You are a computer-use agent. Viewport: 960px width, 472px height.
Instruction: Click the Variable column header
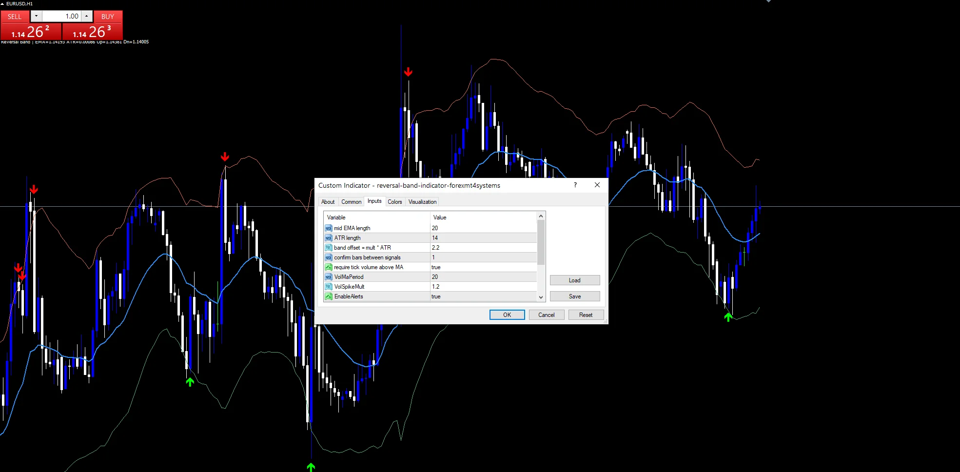[x=377, y=217]
